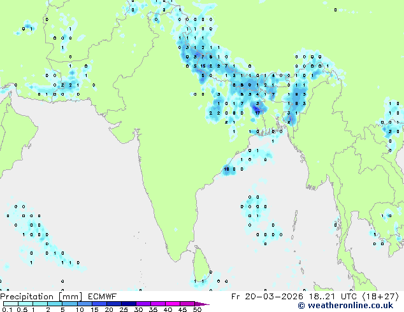Click the '15' precipitation value on the map
Screen dimensions: 404x312
[x=203, y=66]
